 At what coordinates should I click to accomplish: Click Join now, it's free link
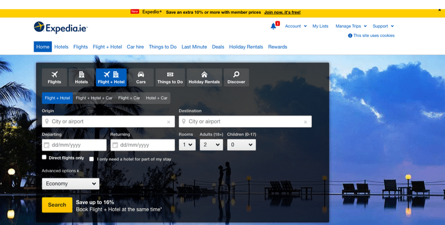tap(283, 12)
